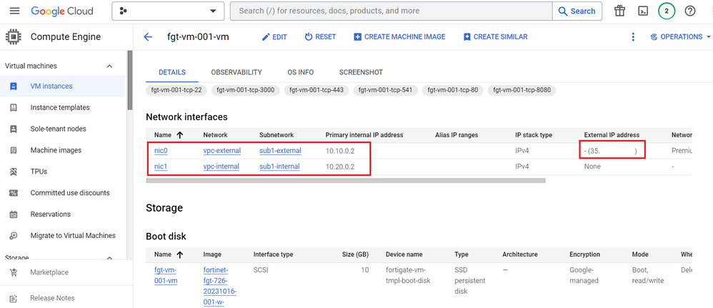Select Instance templates in sidebar
Image resolution: width=713 pixels, height=308 pixels.
coord(60,108)
